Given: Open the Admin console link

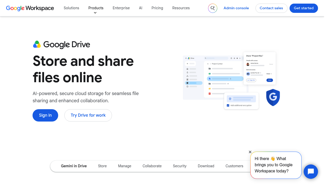Looking at the screenshot, I should 236,8.
